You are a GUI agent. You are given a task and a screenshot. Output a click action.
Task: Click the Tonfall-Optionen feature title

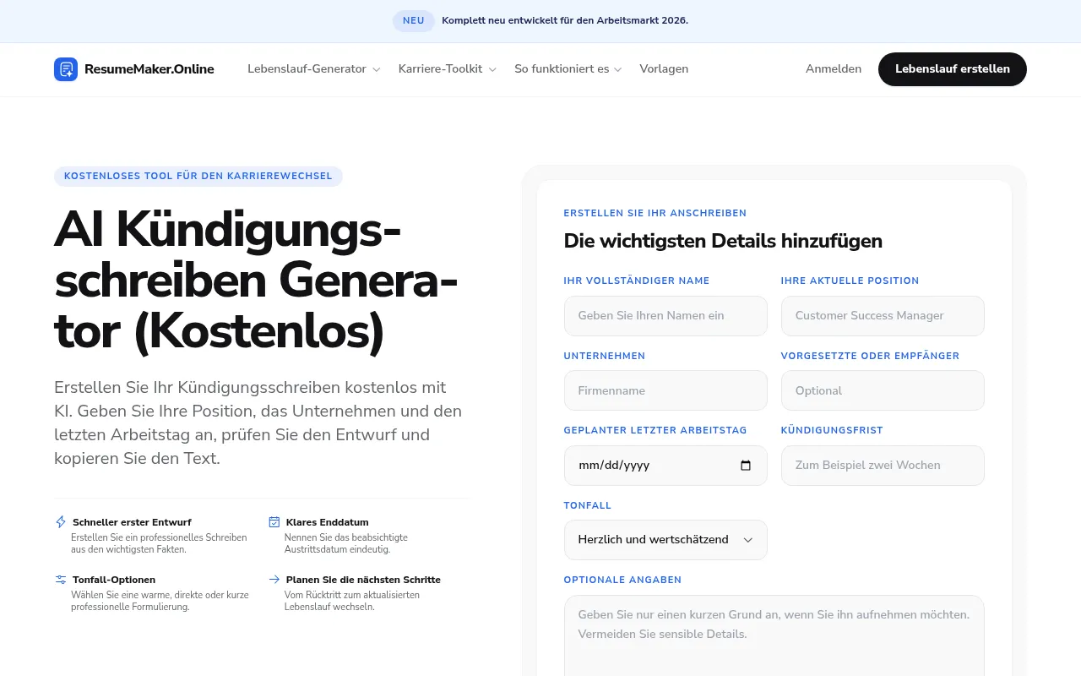pyautogui.click(x=114, y=580)
